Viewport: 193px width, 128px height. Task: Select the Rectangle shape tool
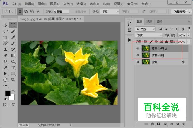coord(13,73)
